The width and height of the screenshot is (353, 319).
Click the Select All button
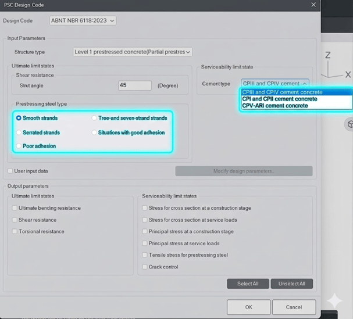[x=248, y=284]
